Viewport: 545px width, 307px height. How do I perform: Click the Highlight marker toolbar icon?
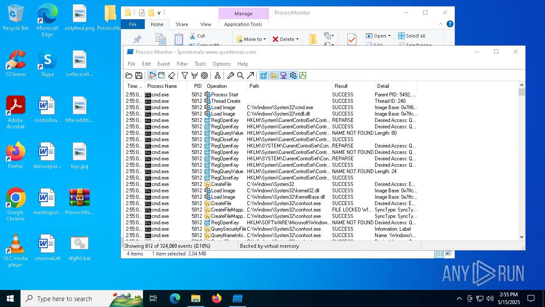click(195, 75)
